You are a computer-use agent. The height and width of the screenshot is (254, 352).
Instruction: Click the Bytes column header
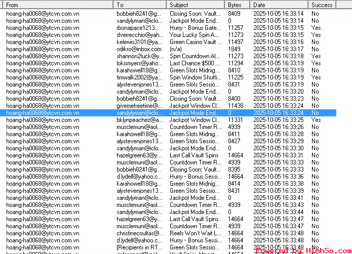click(237, 5)
